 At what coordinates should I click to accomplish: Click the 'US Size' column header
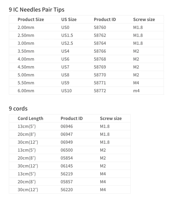point(69,19)
